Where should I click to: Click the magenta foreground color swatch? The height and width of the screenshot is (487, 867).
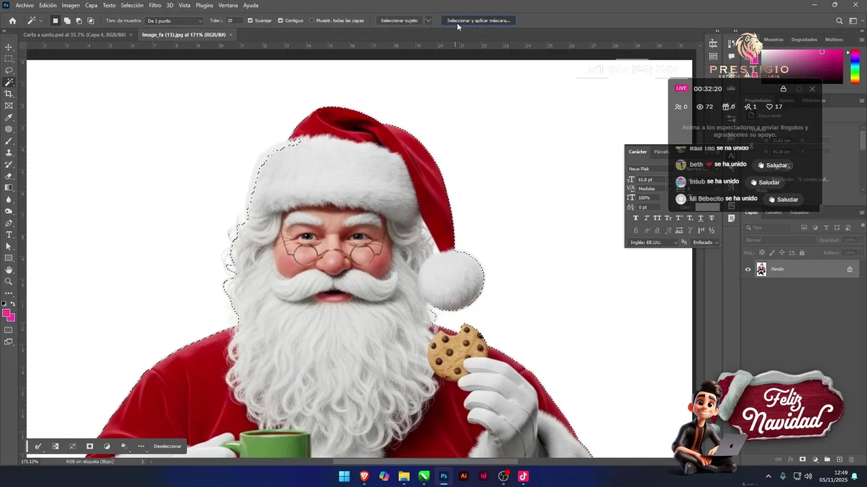point(6,313)
